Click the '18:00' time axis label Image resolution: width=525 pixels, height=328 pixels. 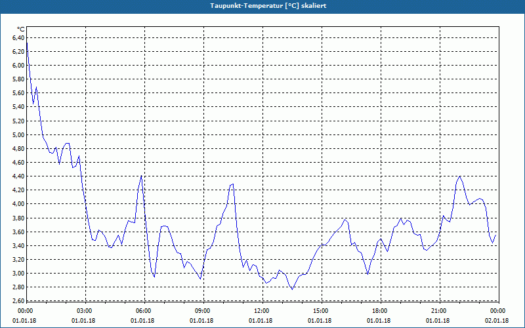(381, 311)
